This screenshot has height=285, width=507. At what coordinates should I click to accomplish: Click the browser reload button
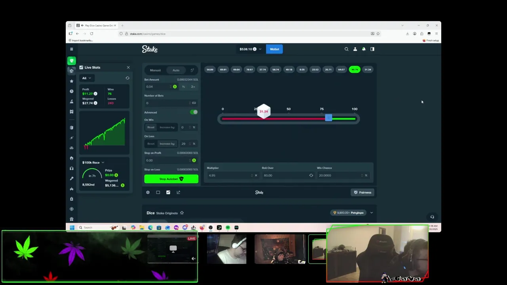tap(91, 34)
